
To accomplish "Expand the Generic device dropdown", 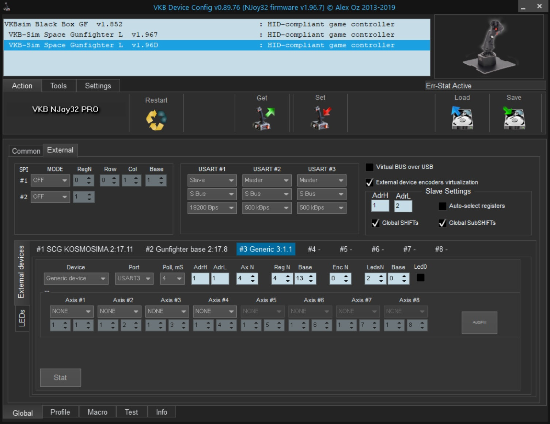I will 76,279.
